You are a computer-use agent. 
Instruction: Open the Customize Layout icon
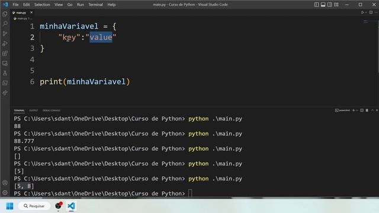point(336,5)
